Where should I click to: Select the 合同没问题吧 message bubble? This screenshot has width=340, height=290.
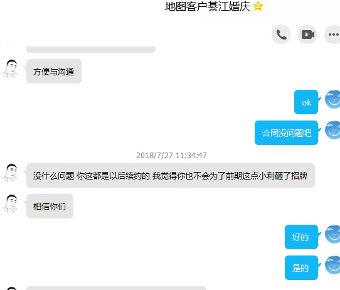pyautogui.click(x=287, y=132)
